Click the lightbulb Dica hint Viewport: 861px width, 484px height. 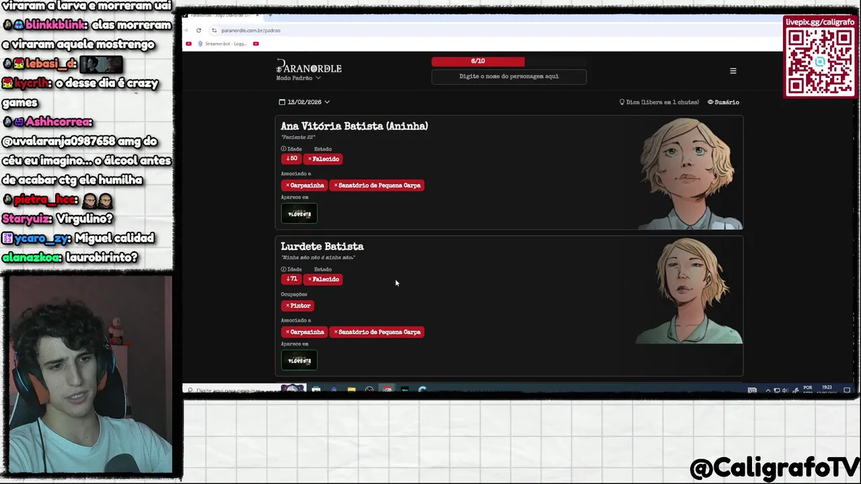[659, 102]
